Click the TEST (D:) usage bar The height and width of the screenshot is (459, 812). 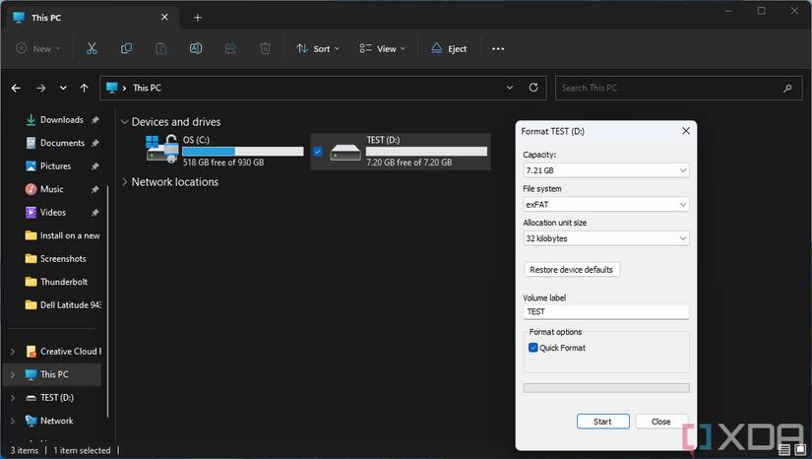426,152
